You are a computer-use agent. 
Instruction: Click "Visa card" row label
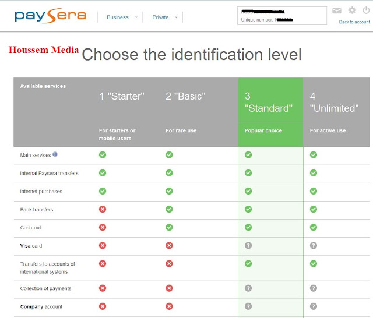click(31, 246)
